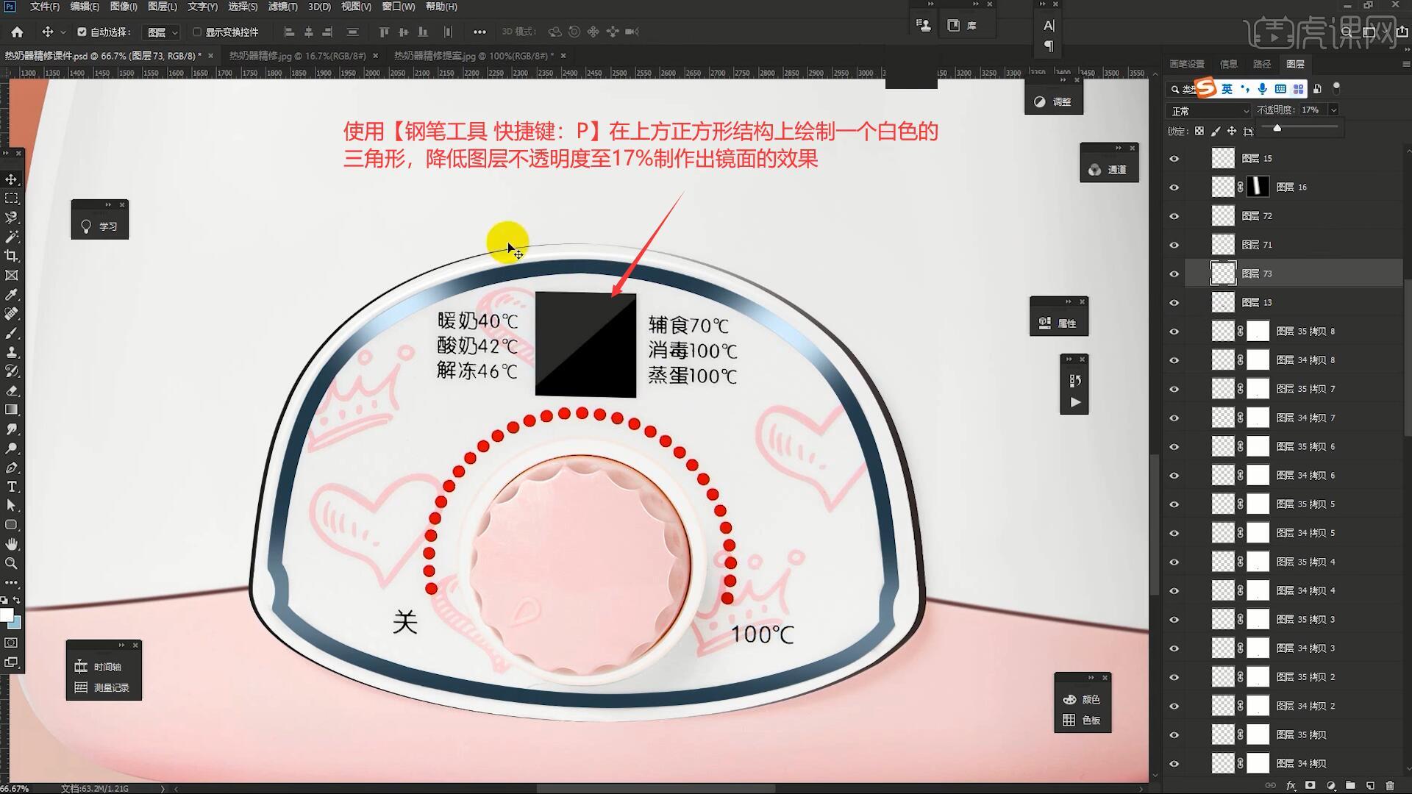Click the foreground color swatch
The width and height of the screenshot is (1412, 794).
[7, 615]
